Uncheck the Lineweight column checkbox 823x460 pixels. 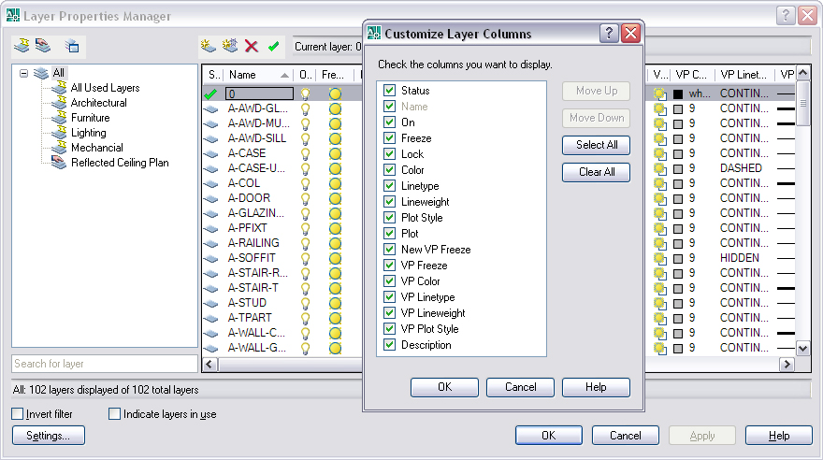point(390,202)
